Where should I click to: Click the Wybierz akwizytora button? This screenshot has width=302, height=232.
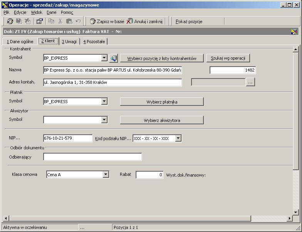point(162,120)
